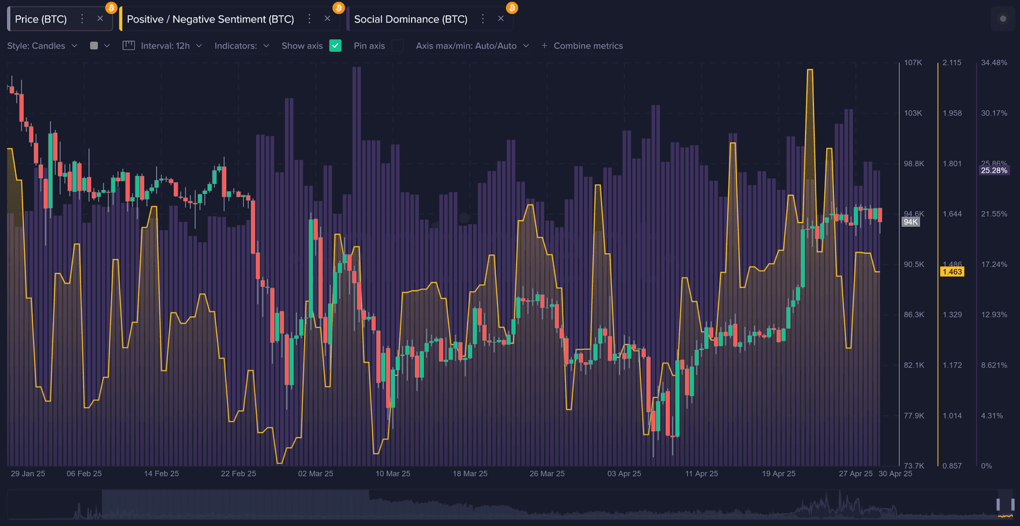
Task: Open the Price (BTC) three-dot options menu
Action: tap(82, 19)
